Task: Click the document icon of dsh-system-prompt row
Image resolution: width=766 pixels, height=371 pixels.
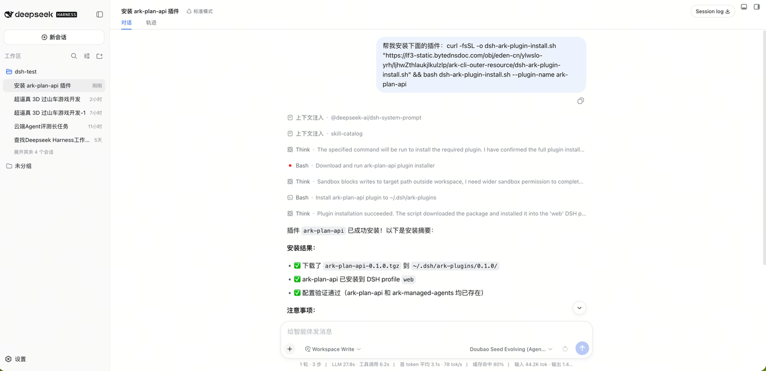Action: [x=290, y=118]
